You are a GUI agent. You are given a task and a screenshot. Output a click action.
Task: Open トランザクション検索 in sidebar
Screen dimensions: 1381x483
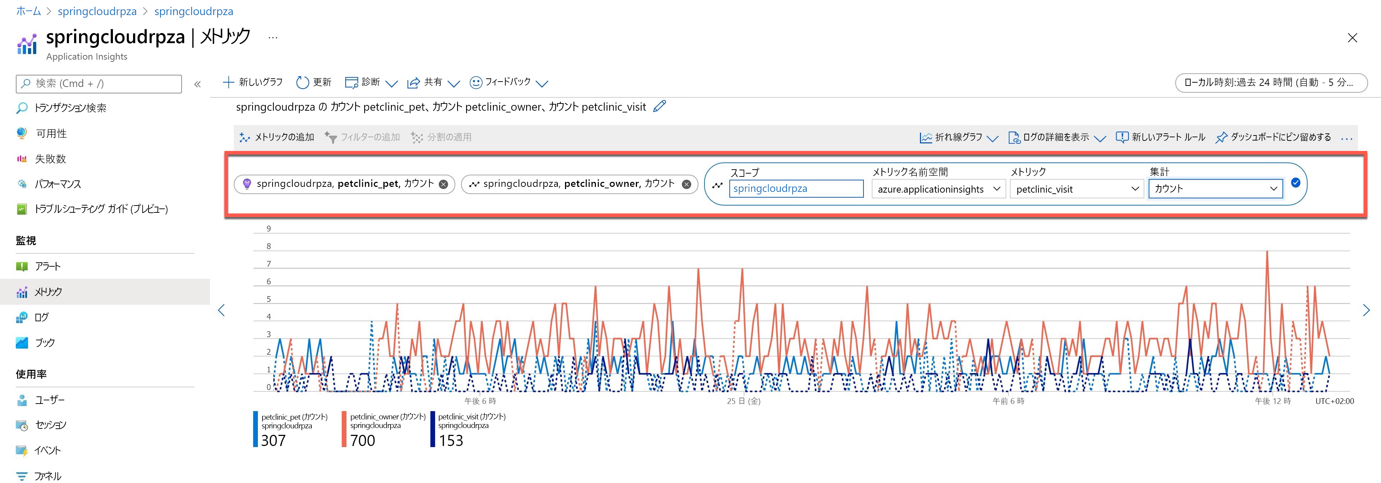(x=70, y=108)
